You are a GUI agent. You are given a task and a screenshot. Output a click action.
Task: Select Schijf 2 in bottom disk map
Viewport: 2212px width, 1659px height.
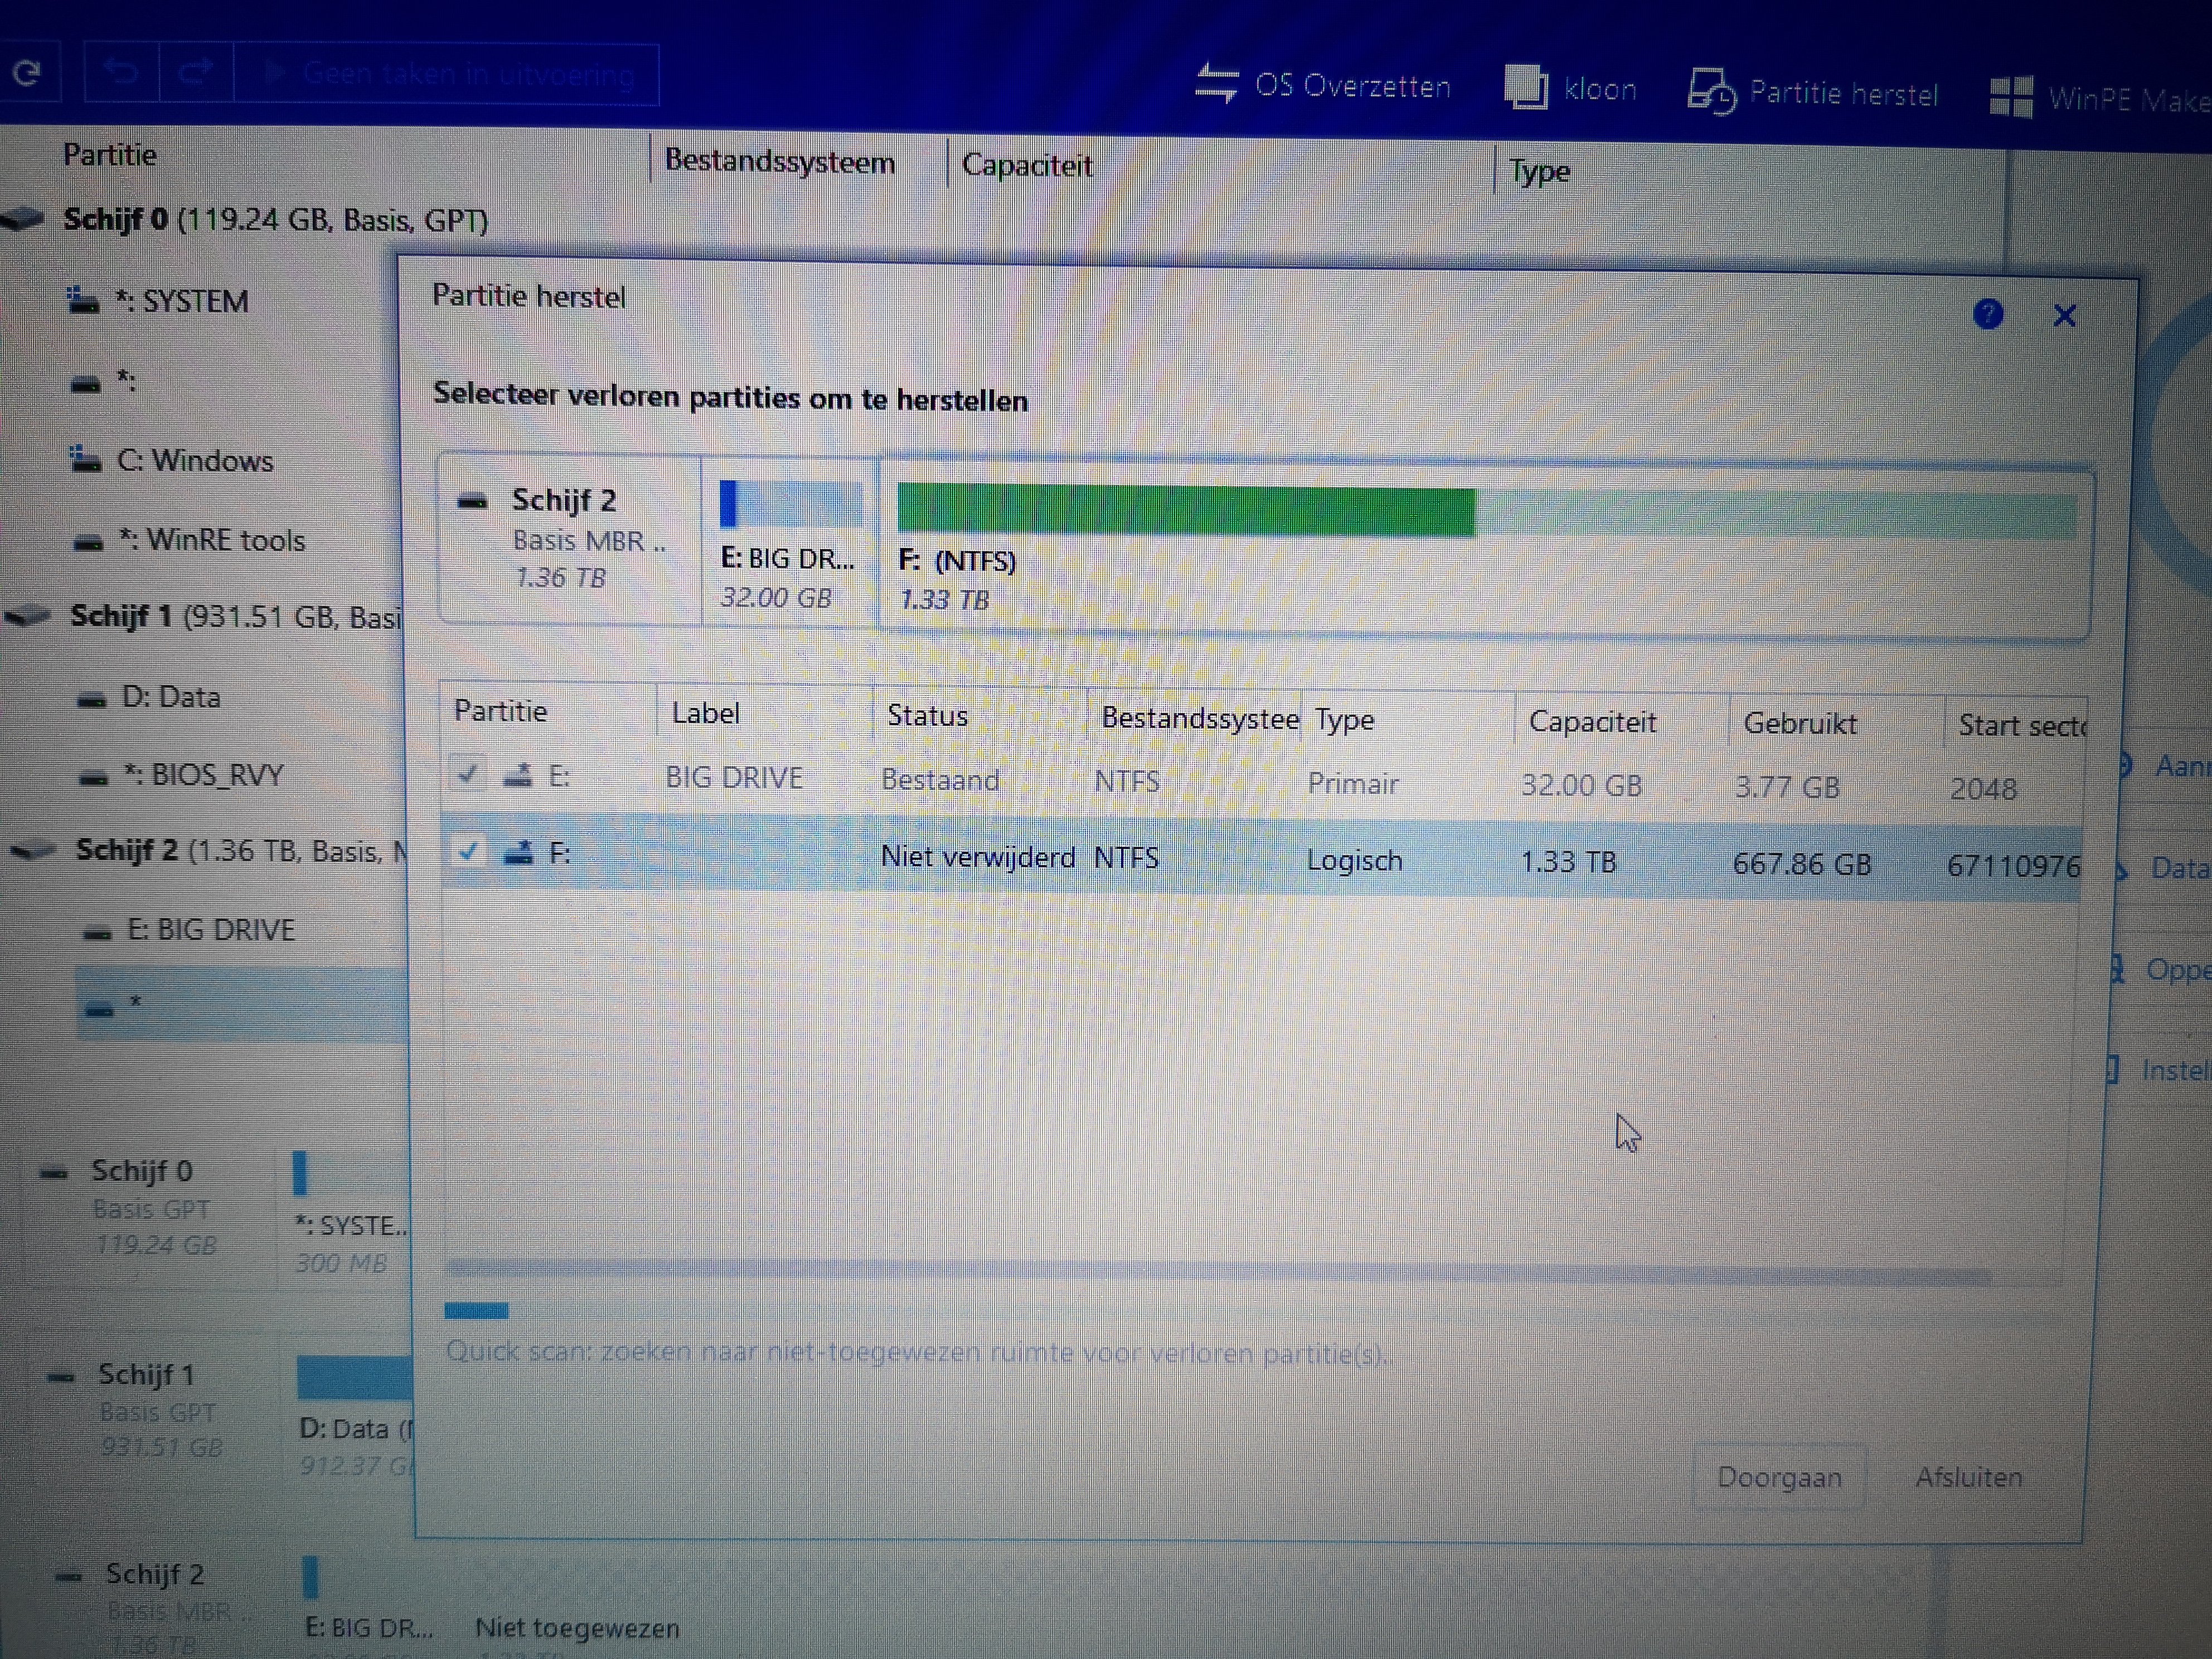(156, 1606)
